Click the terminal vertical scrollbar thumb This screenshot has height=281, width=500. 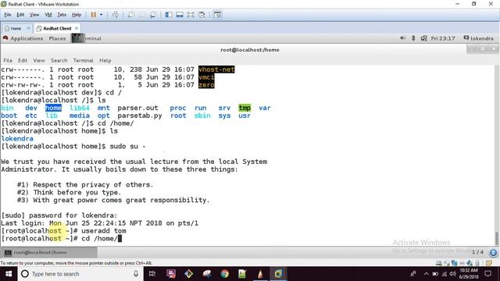[x=497, y=238]
